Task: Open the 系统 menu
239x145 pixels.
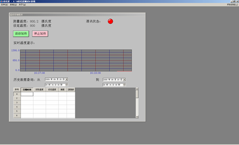Action: (x=13, y=5)
